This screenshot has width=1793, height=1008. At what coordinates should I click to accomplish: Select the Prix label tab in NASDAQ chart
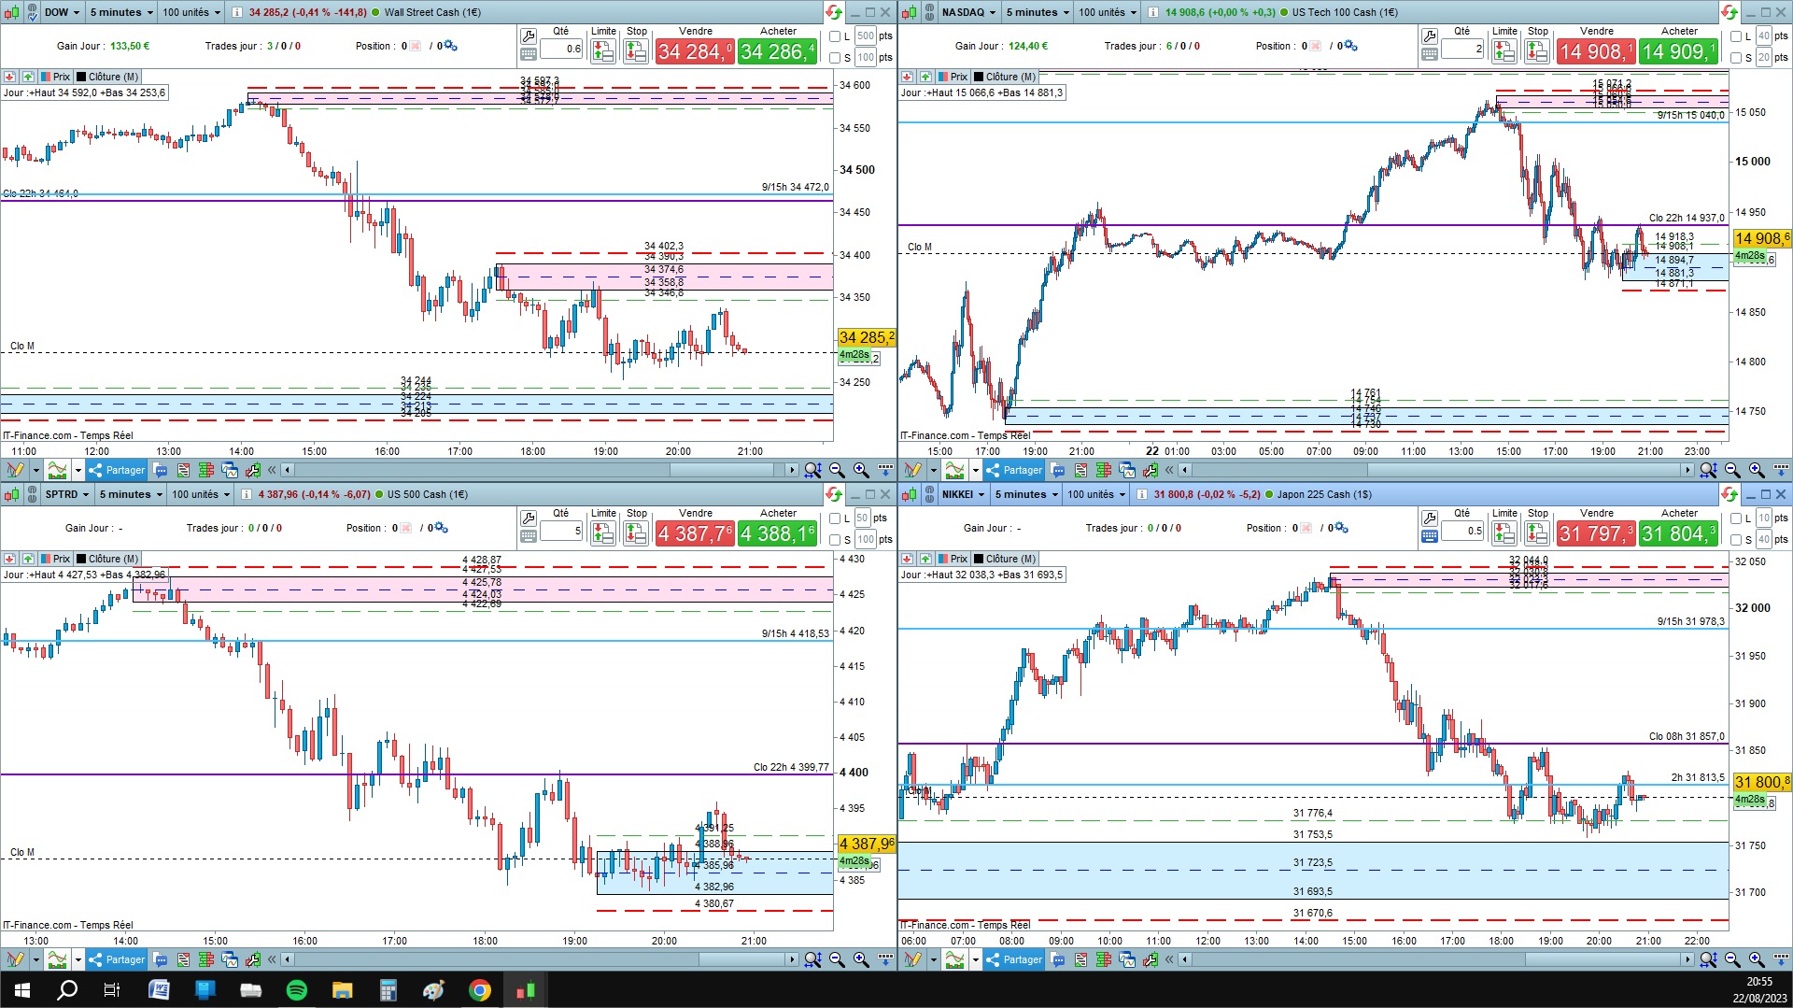(x=953, y=77)
